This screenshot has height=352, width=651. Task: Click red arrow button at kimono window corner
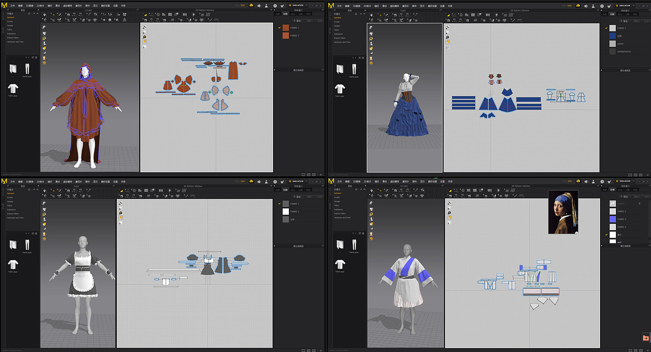(x=646, y=337)
